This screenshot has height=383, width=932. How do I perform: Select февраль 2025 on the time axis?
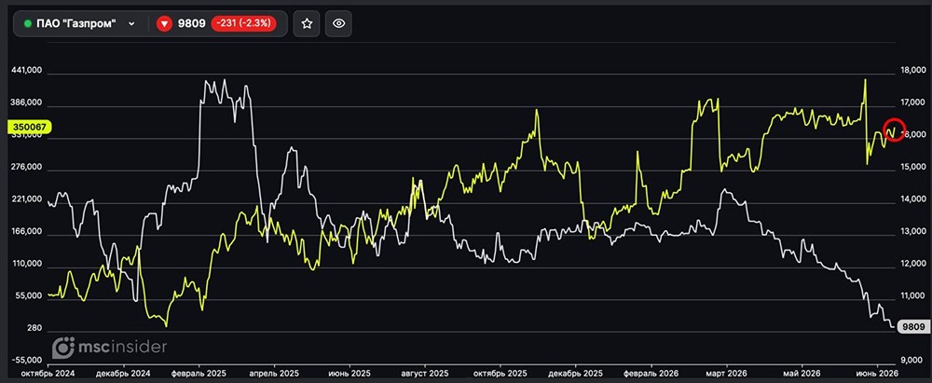point(199,373)
